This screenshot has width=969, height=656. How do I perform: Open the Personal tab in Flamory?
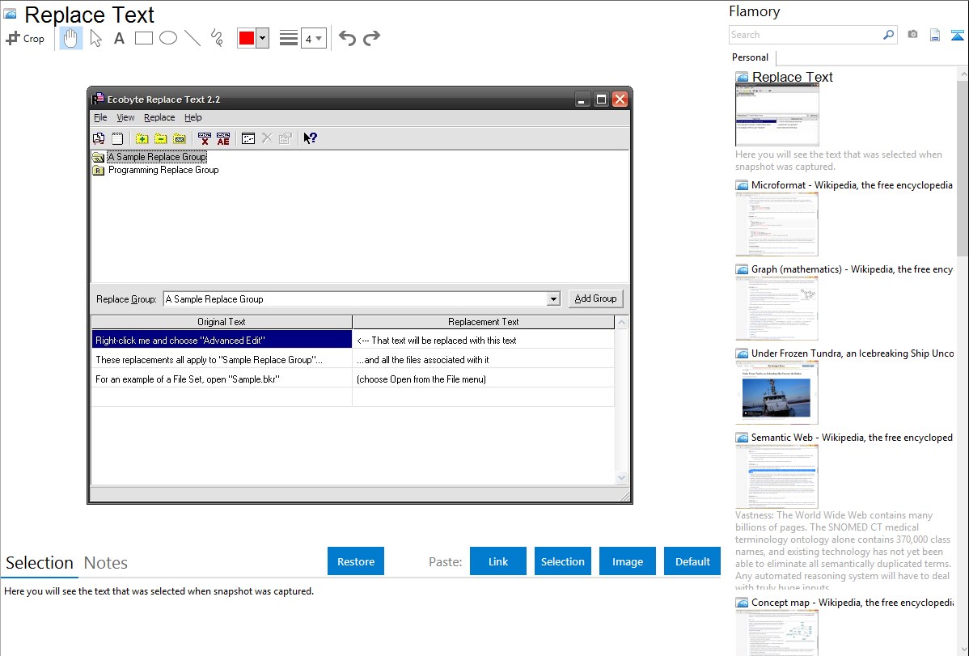[x=751, y=57]
